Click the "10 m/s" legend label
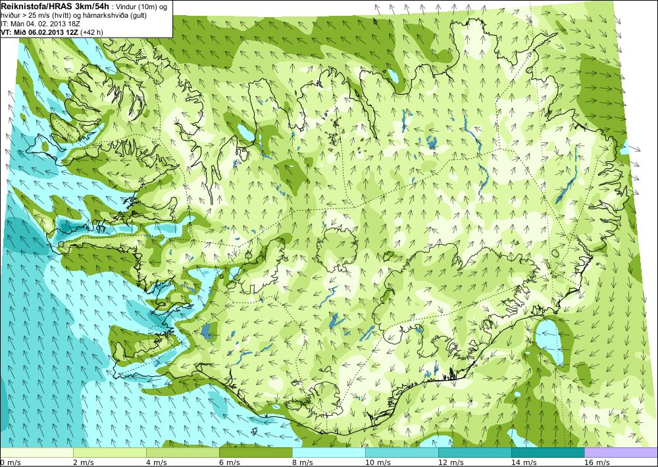 tap(378, 462)
